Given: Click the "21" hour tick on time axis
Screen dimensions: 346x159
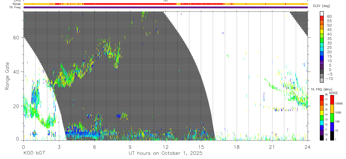Looking at the screenshot, I should (272, 147).
